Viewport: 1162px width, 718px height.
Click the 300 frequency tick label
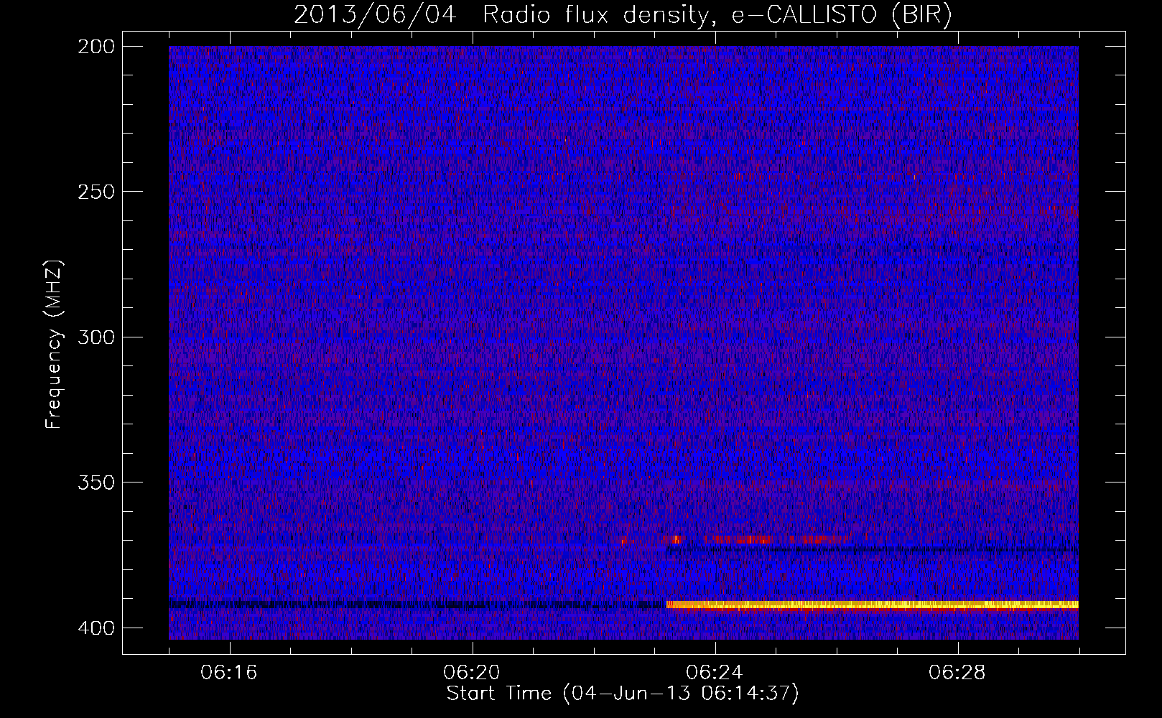tap(96, 337)
